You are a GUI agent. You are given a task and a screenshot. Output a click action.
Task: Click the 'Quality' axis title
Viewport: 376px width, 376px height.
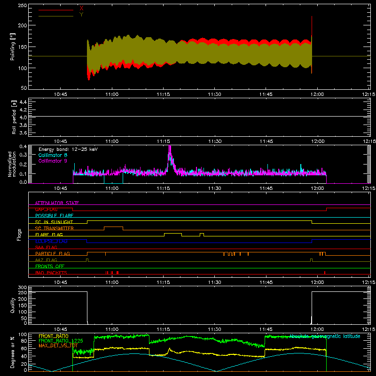(x=13, y=305)
